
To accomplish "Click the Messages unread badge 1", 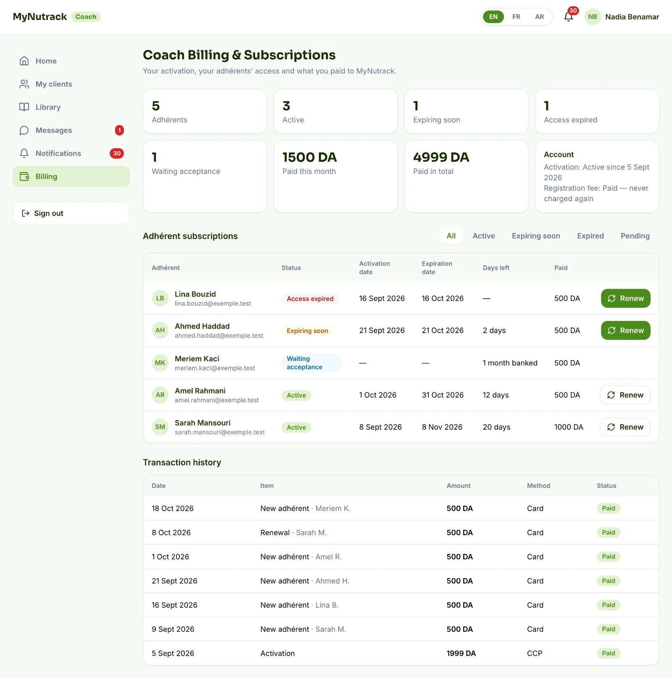I will pos(119,130).
